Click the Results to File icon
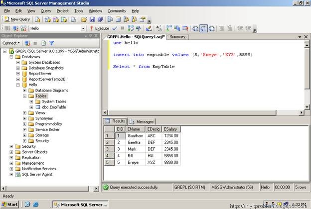The image size is (311, 209). (212, 28)
